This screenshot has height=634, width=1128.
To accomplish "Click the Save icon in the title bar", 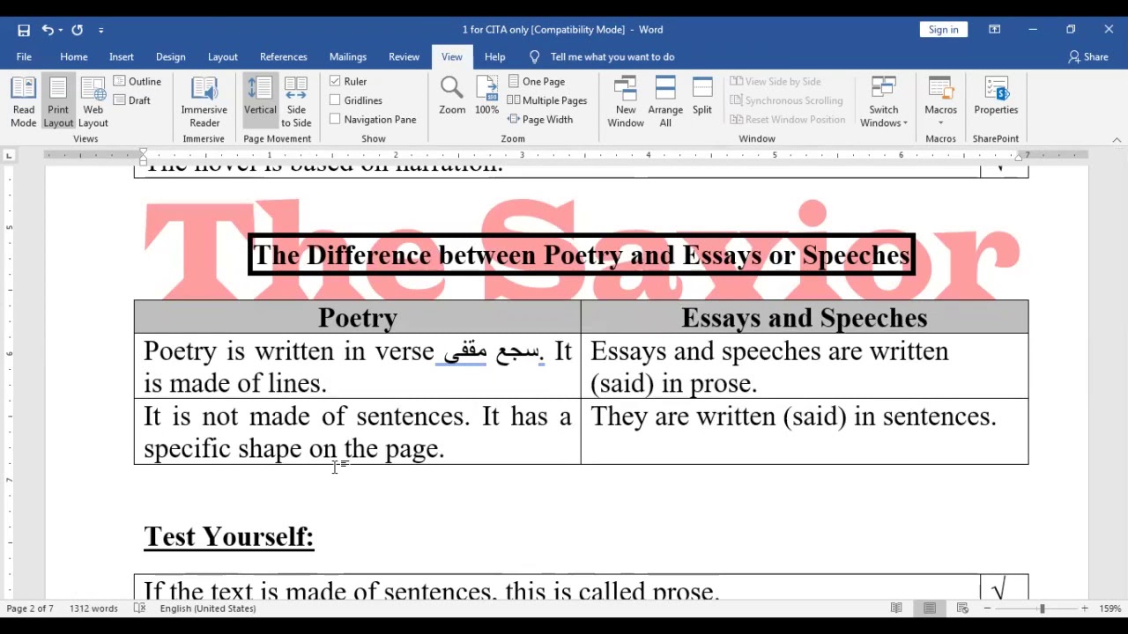I will coord(24,30).
